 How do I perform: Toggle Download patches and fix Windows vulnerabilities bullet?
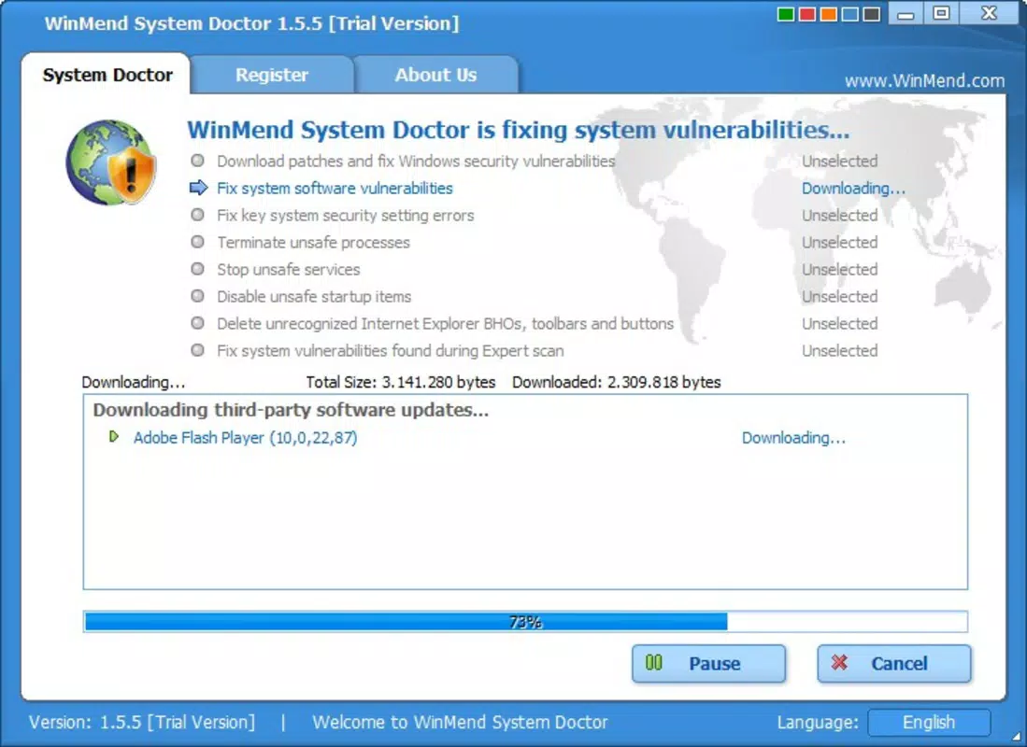197,161
